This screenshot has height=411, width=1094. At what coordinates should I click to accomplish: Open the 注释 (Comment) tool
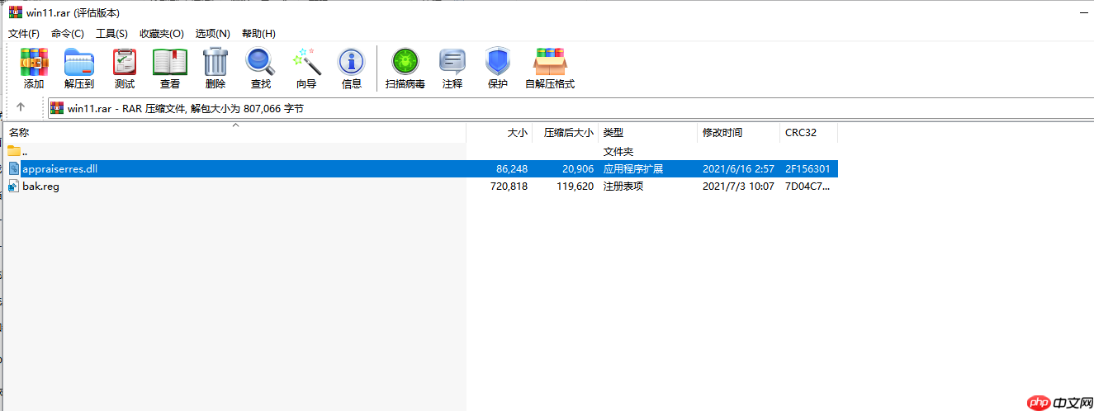[x=452, y=62]
